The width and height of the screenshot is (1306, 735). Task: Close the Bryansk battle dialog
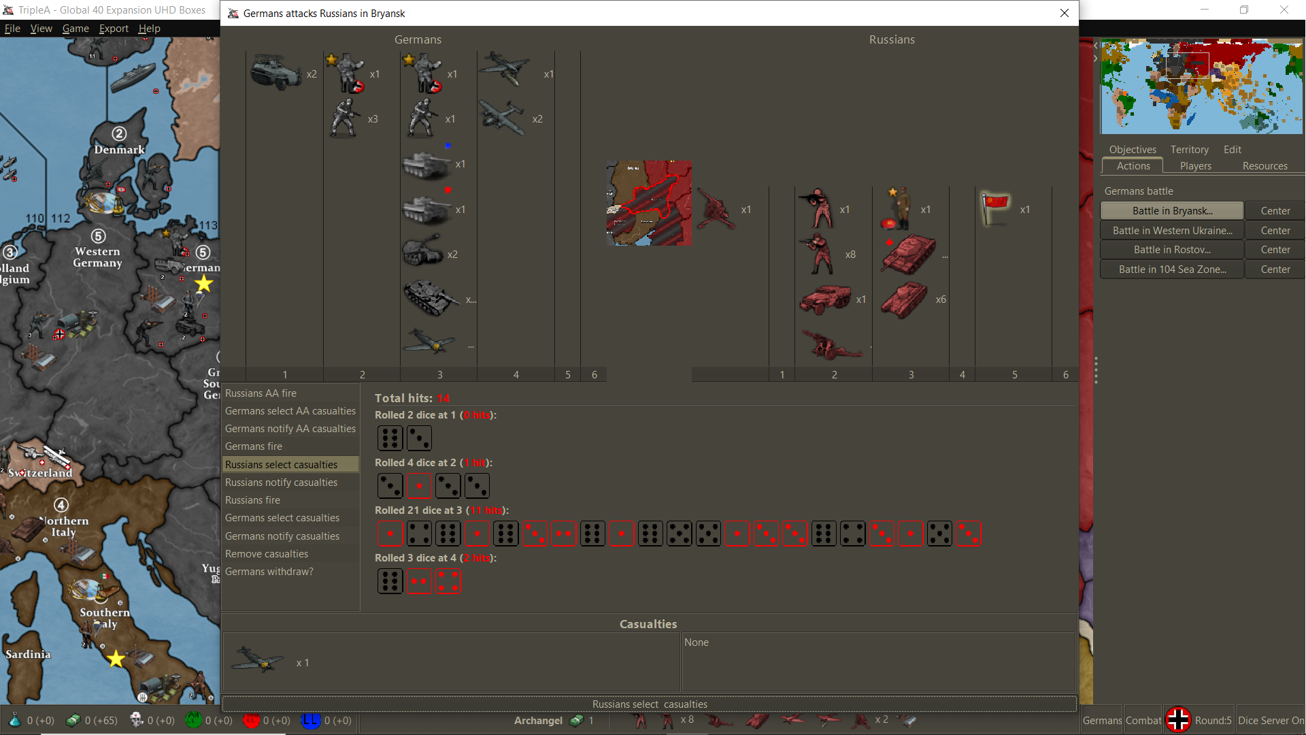coord(1064,13)
